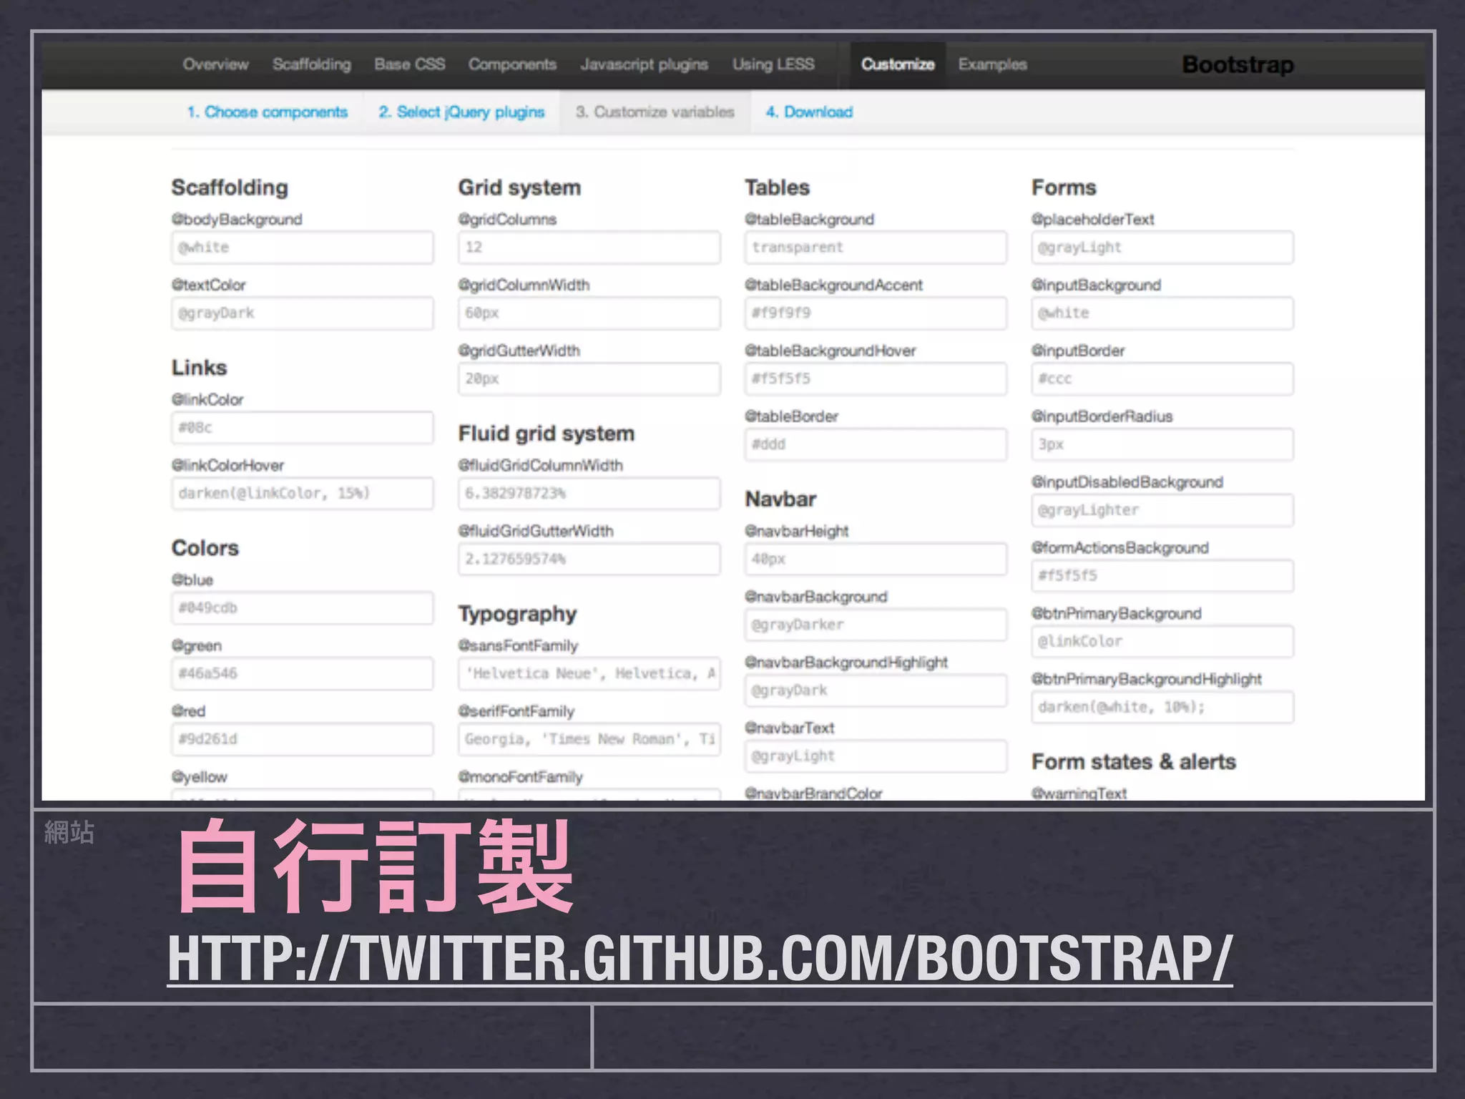Image resolution: width=1465 pixels, height=1099 pixels.
Task: Click the Colors section heading
Action: tap(205, 548)
